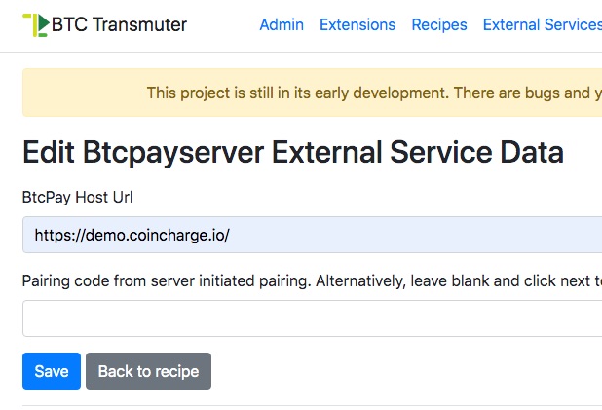
Task: Click the horizontal divider below the buttons
Action: click(x=312, y=405)
